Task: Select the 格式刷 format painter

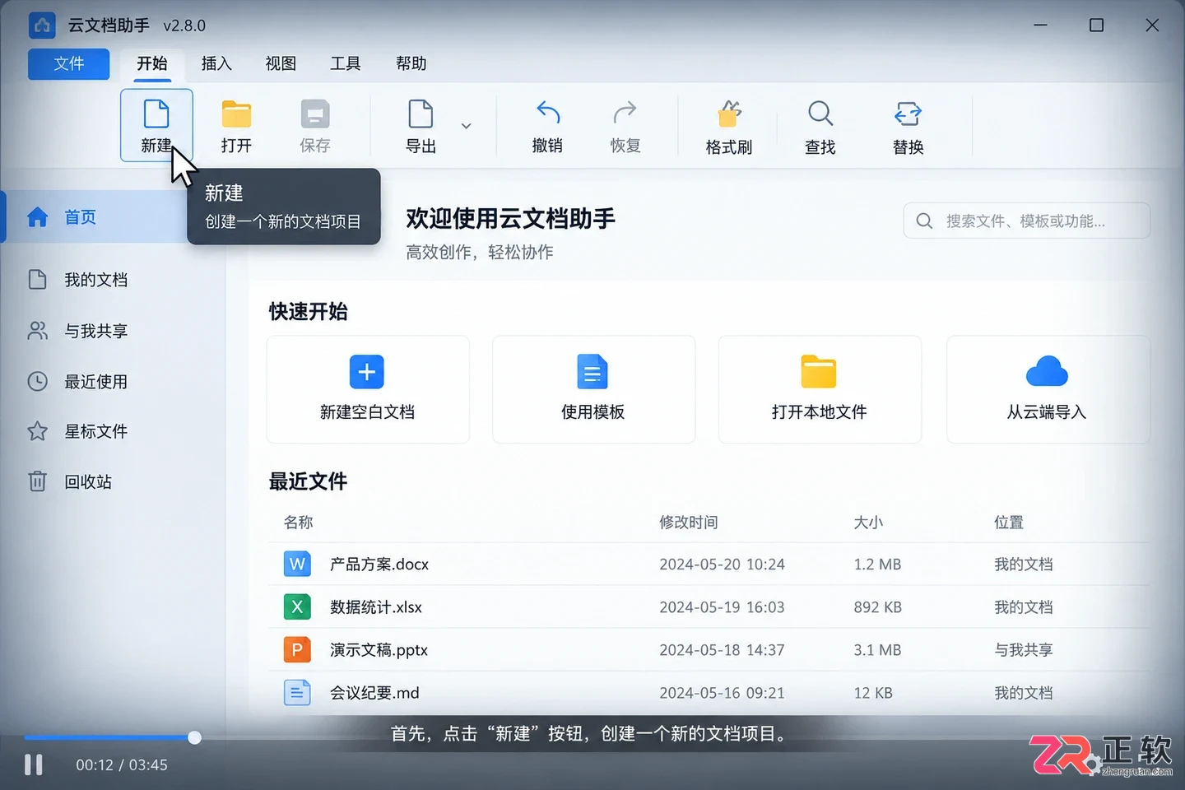Action: coord(729,126)
